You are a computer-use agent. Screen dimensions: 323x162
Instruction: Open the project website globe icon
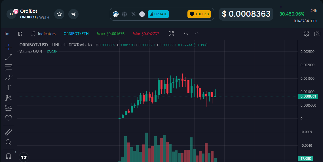click(x=124, y=14)
